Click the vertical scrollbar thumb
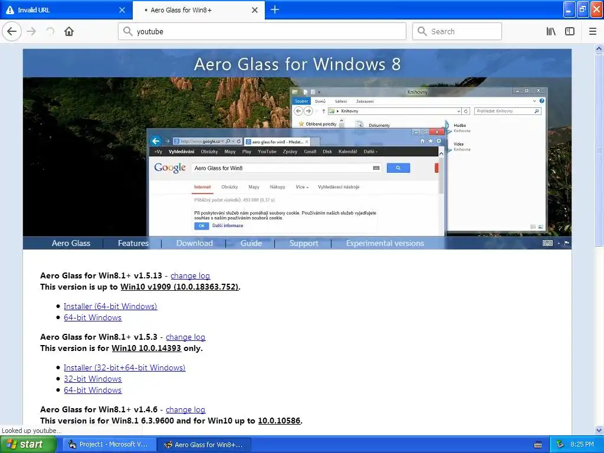604x453 pixels. (599, 149)
